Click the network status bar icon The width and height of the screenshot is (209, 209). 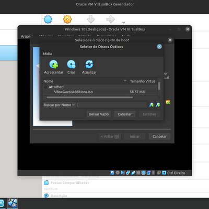coord(128,172)
